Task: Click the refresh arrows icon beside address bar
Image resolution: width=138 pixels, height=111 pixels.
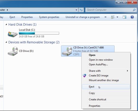Action: (81, 10)
